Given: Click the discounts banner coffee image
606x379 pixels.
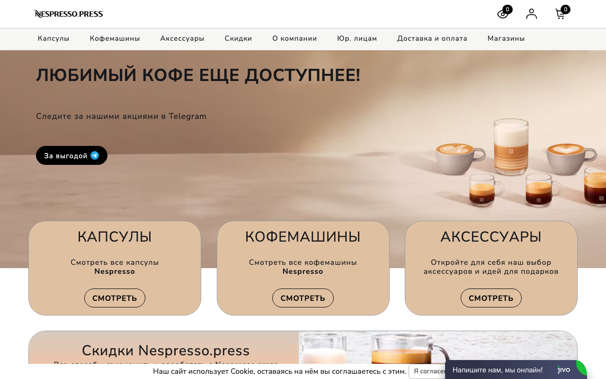Looking at the screenshot, I should (438, 348).
